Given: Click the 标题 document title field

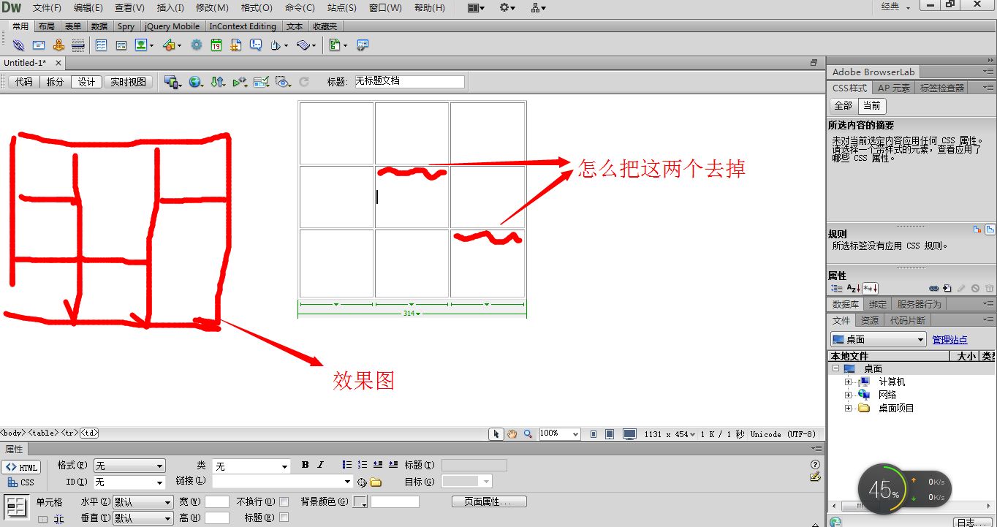Looking at the screenshot, I should [410, 82].
